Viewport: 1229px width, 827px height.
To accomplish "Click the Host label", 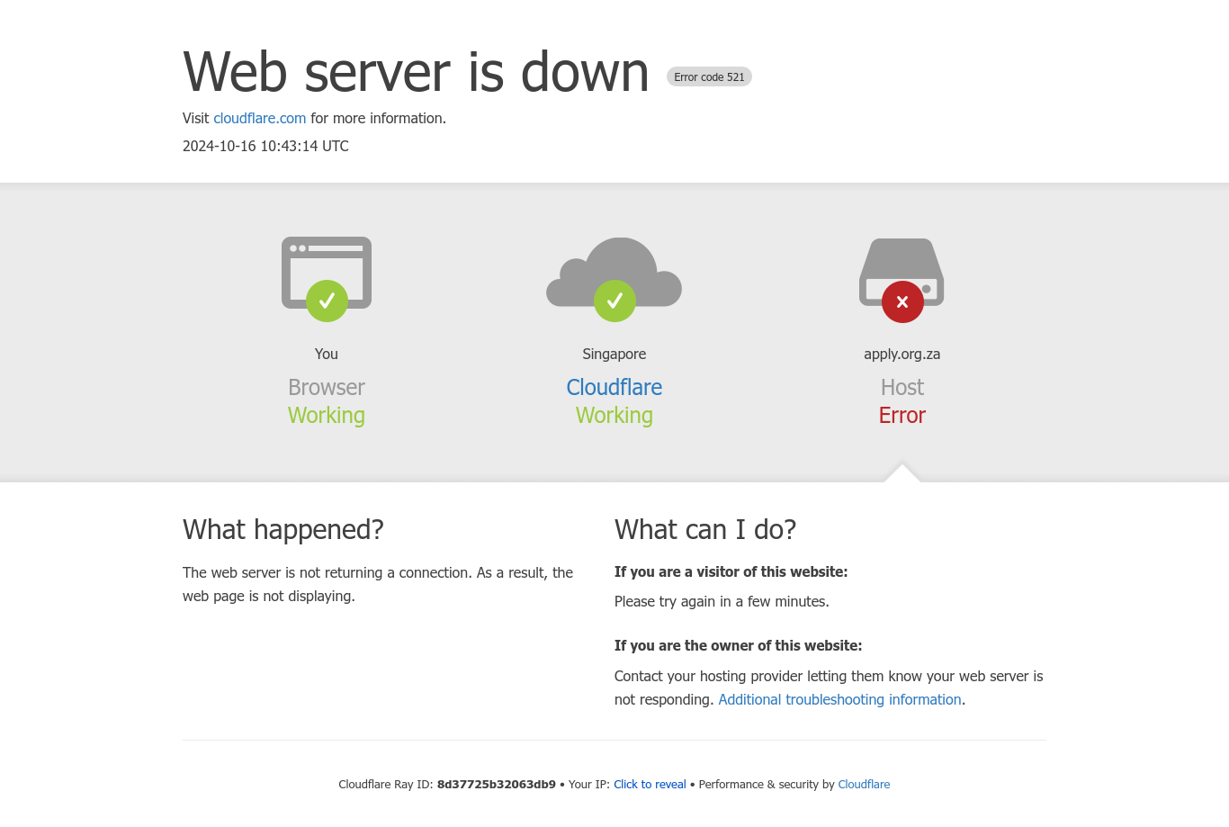I will [x=902, y=387].
